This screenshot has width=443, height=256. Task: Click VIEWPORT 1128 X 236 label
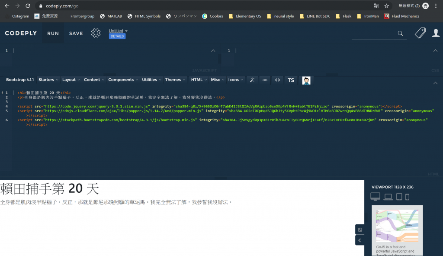click(392, 187)
